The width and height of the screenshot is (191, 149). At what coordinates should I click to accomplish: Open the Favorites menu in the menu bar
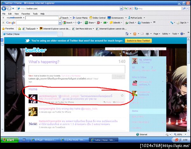[x=26, y=14]
